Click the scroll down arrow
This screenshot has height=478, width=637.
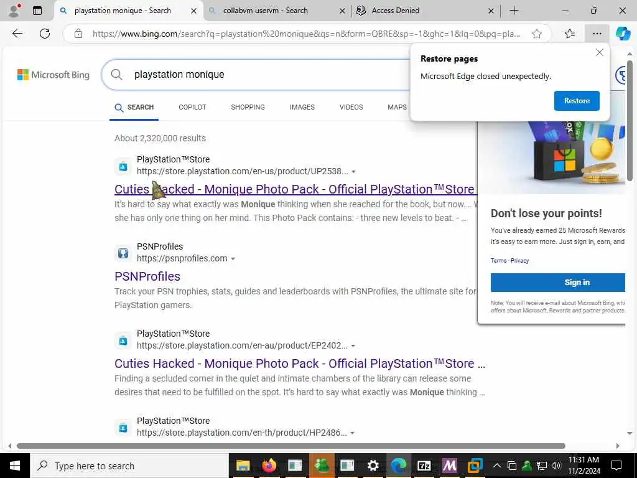[630, 433]
